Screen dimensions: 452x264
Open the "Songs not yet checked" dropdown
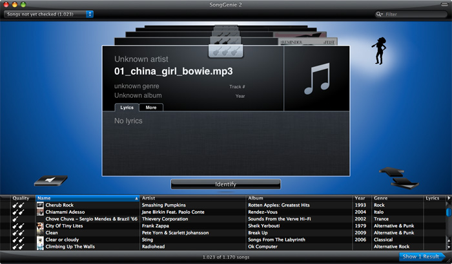pos(48,14)
